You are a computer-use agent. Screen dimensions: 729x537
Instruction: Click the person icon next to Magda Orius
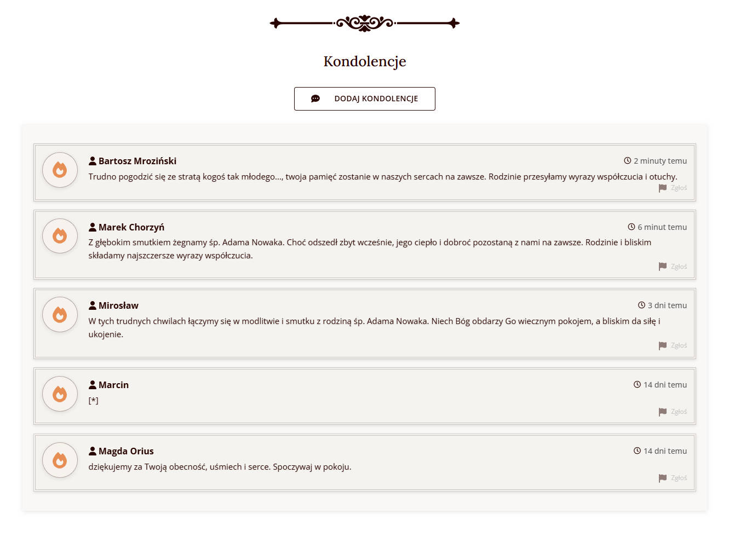pyautogui.click(x=93, y=451)
